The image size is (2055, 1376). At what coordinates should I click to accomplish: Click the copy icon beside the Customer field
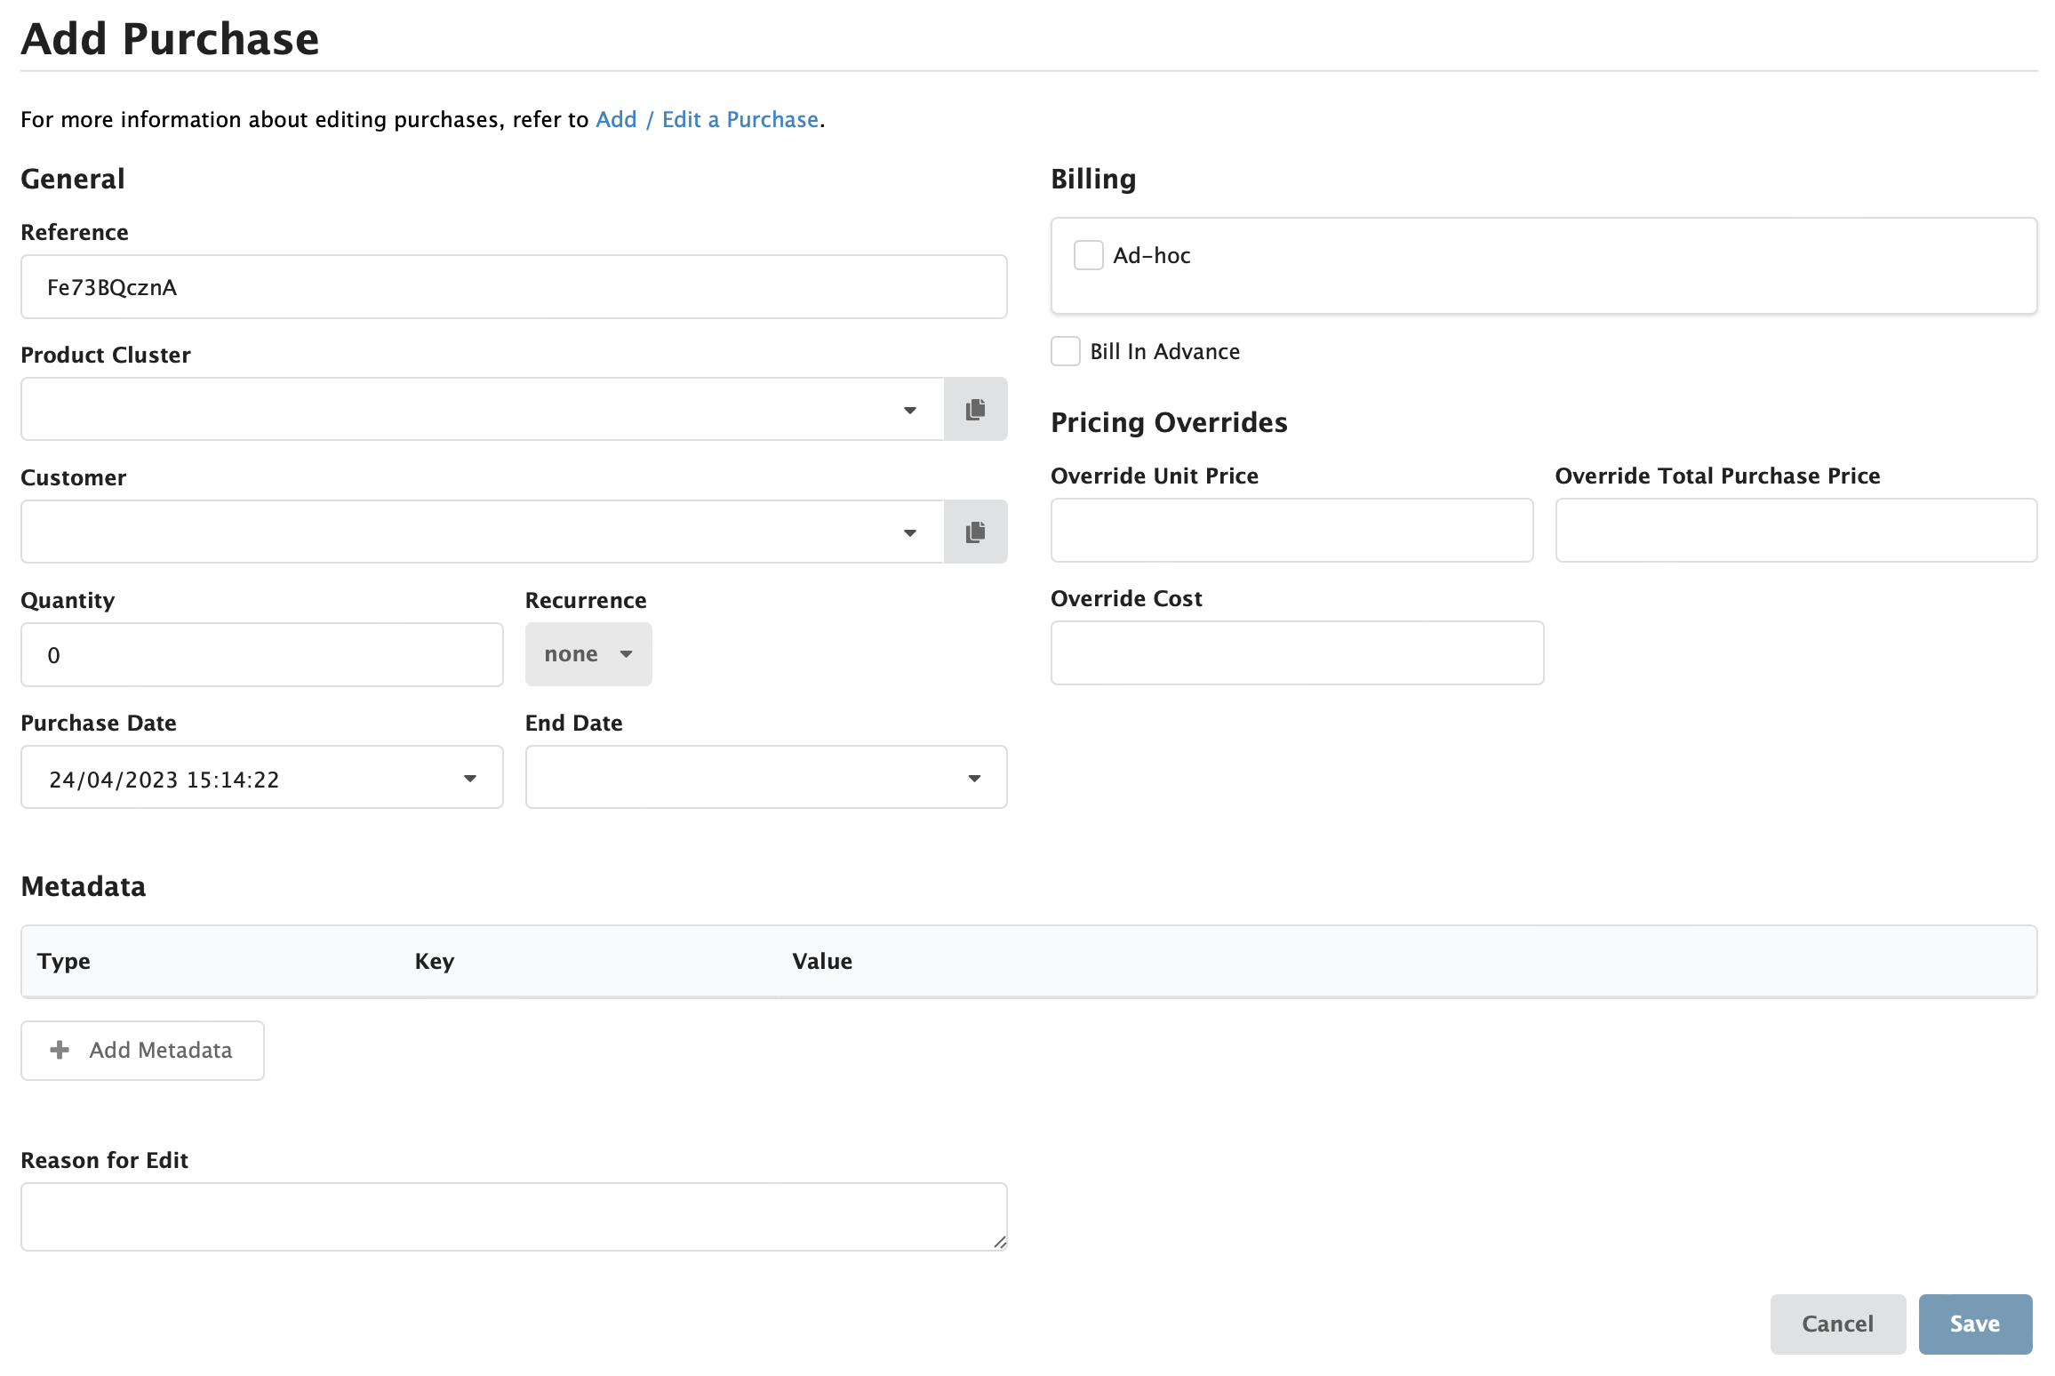click(974, 532)
